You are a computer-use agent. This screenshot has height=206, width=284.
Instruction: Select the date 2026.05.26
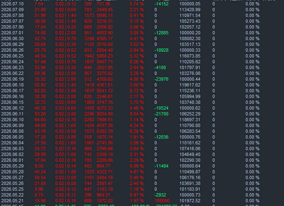point(12,183)
